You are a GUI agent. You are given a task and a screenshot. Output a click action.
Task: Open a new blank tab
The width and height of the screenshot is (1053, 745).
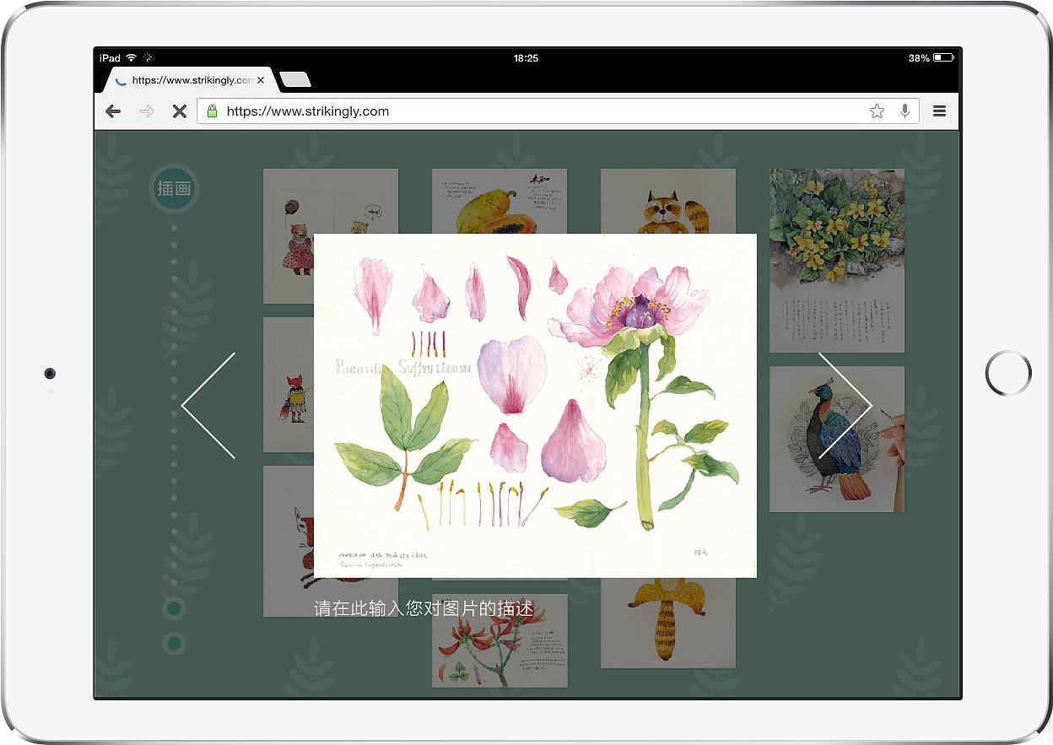[x=295, y=80]
